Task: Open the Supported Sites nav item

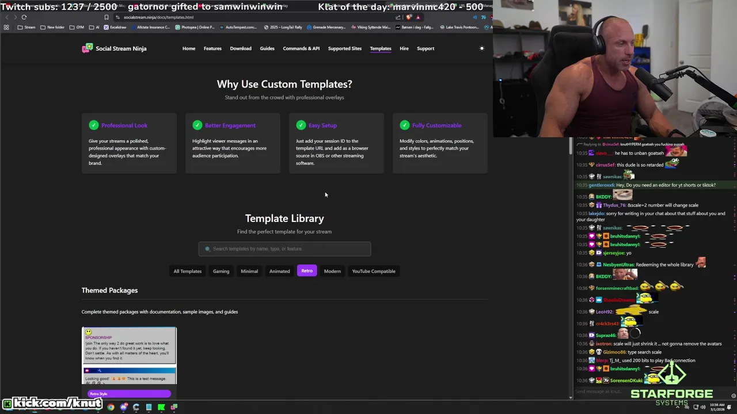Action: pos(345,48)
